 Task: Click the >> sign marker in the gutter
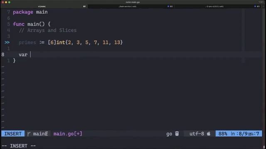tap(7, 42)
